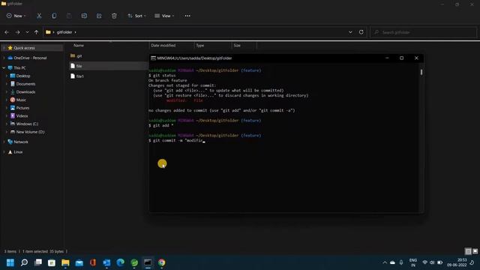Image resolution: width=480 pixels, height=270 pixels.
Task: Click the ENG IN language indicator
Action: [x=413, y=262]
